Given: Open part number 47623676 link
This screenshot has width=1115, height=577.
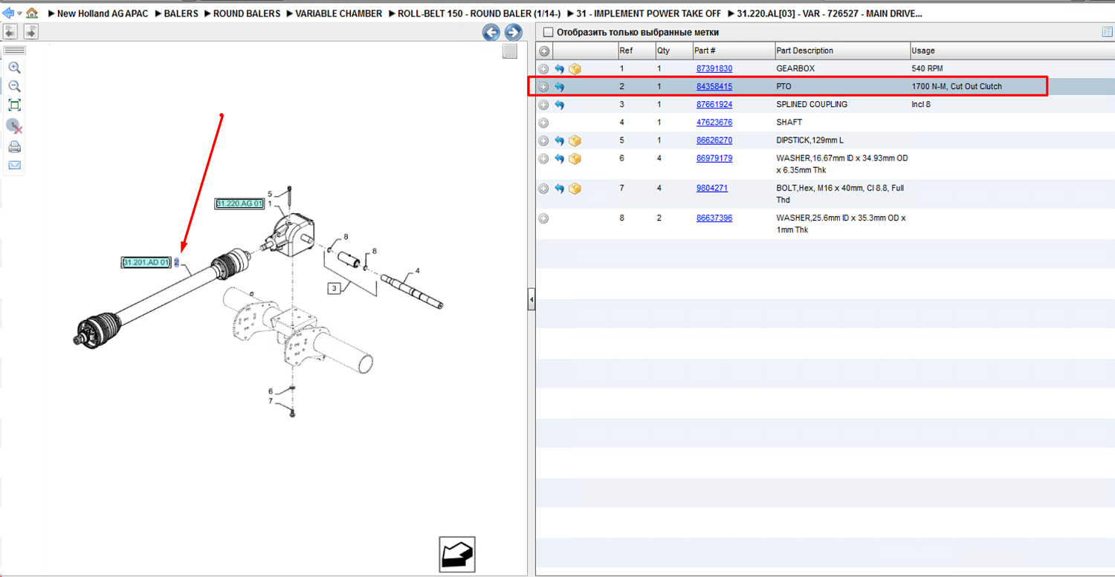Looking at the screenshot, I should click(x=714, y=123).
